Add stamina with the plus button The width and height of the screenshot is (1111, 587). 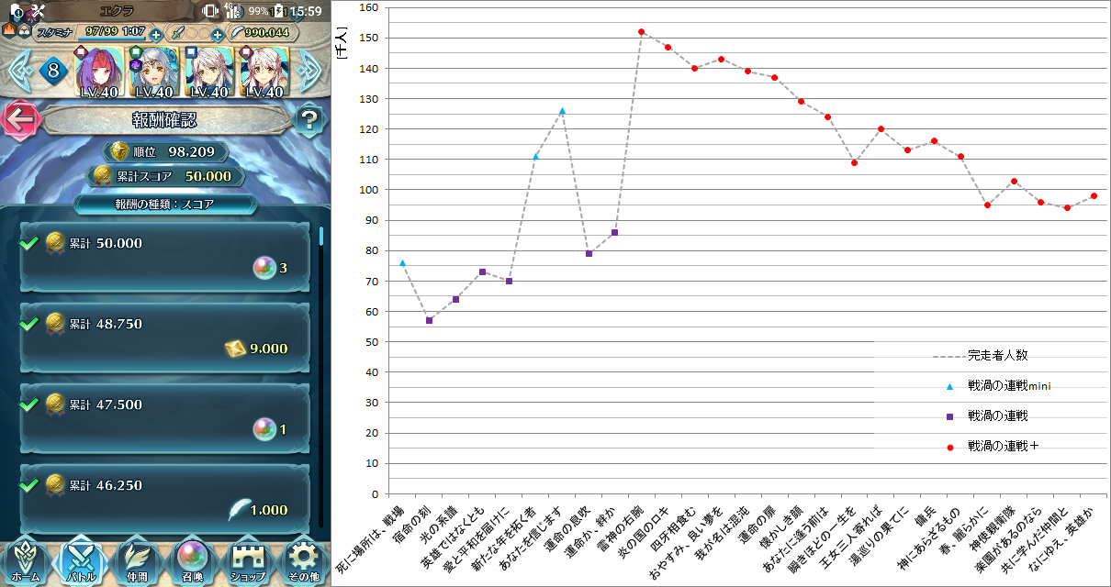pos(156,35)
